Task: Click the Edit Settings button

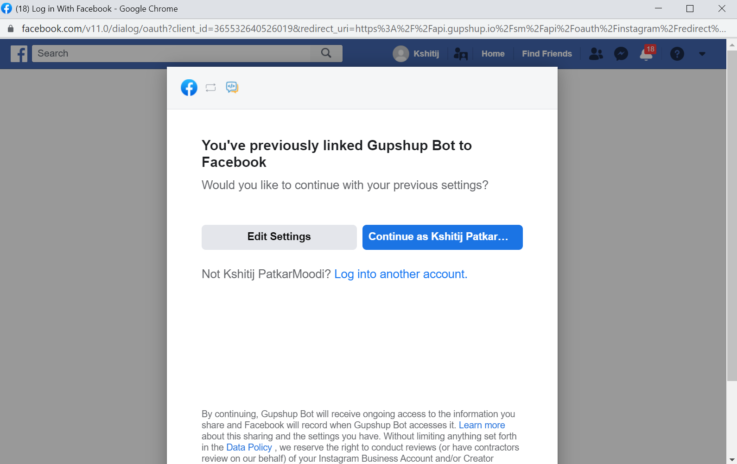Action: [x=279, y=237]
